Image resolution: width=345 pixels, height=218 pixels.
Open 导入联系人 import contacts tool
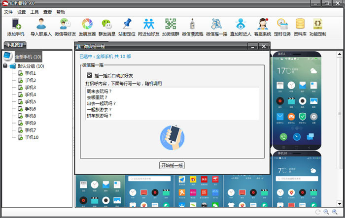point(41,27)
